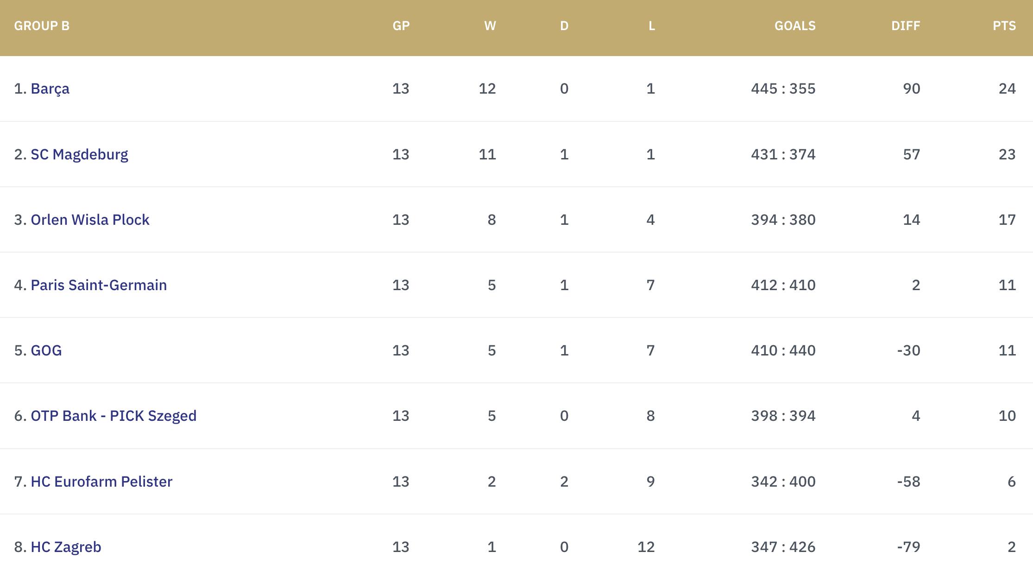The image size is (1033, 571).
Task: Click the DIFF column header
Action: point(905,26)
